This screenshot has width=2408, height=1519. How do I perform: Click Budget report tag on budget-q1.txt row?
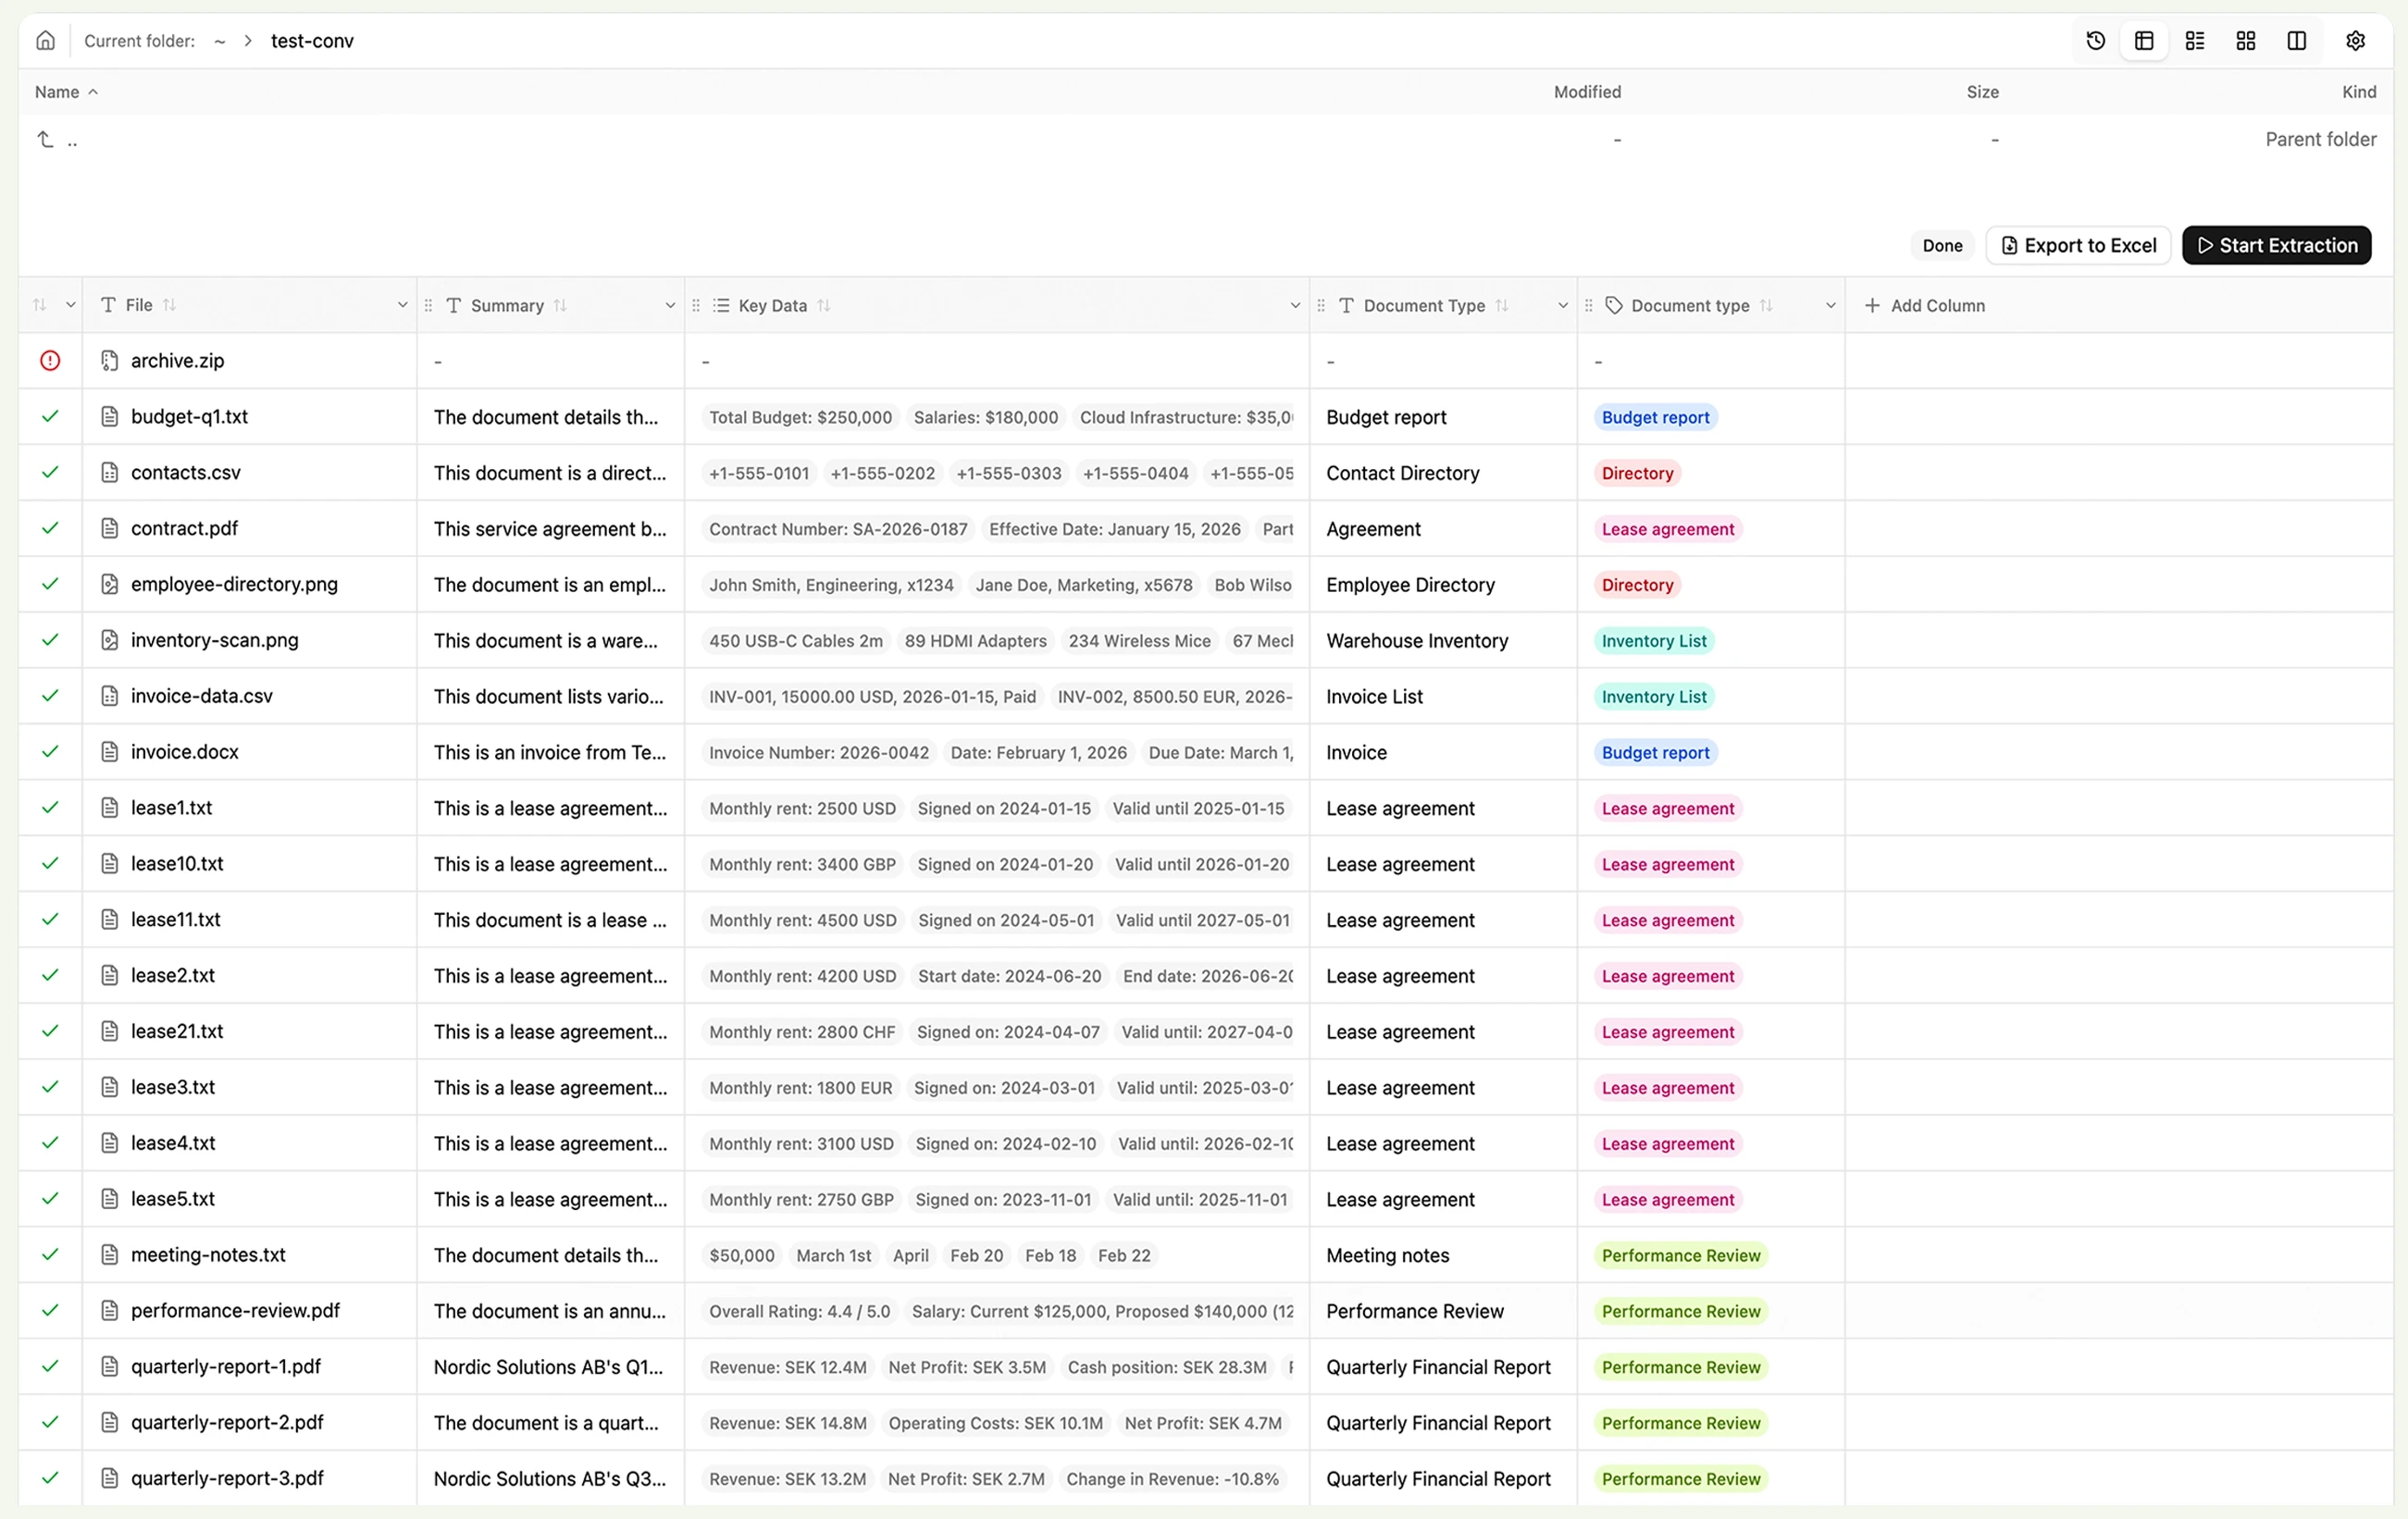pos(1655,418)
